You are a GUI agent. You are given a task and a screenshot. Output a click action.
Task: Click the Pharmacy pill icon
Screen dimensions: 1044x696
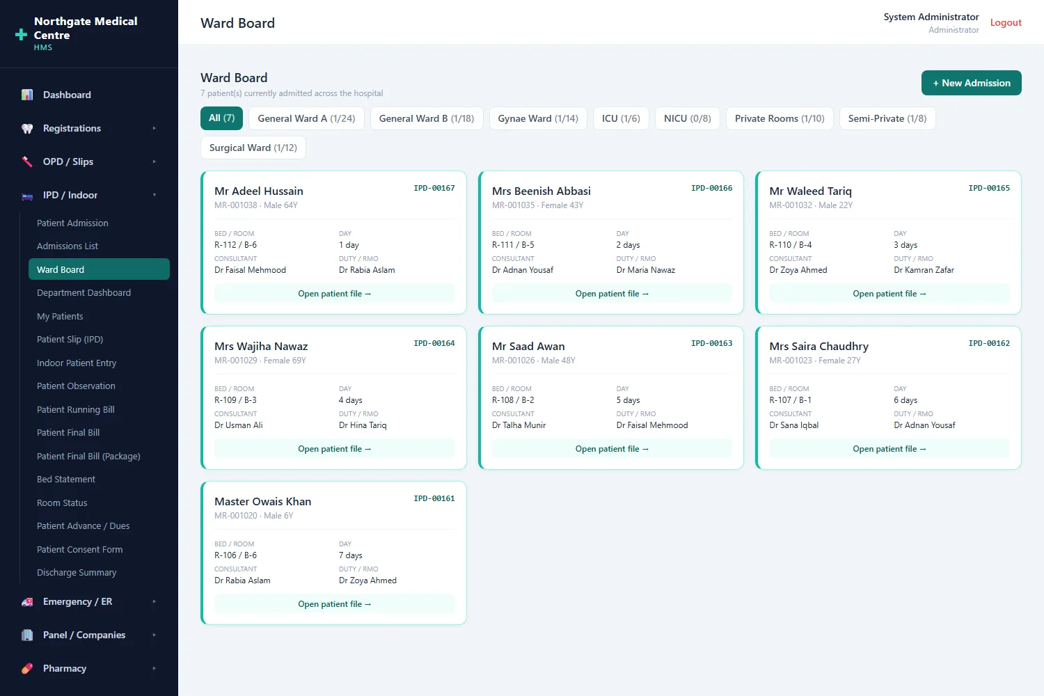click(27, 668)
